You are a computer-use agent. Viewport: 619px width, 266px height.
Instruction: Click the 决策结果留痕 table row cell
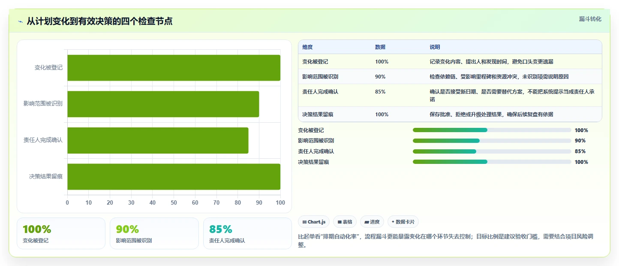pos(318,115)
